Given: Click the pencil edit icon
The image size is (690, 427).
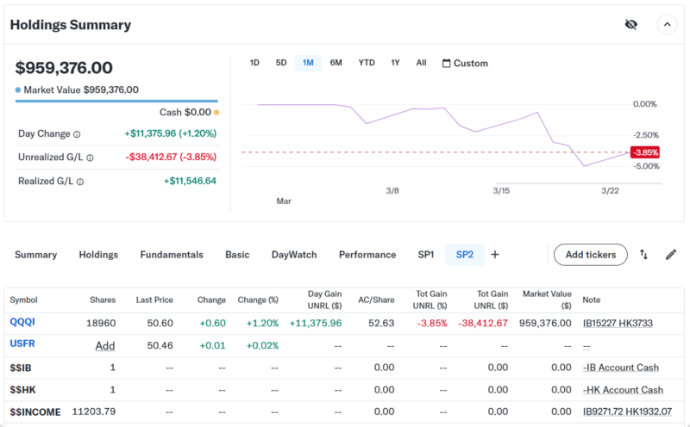Looking at the screenshot, I should click(671, 255).
